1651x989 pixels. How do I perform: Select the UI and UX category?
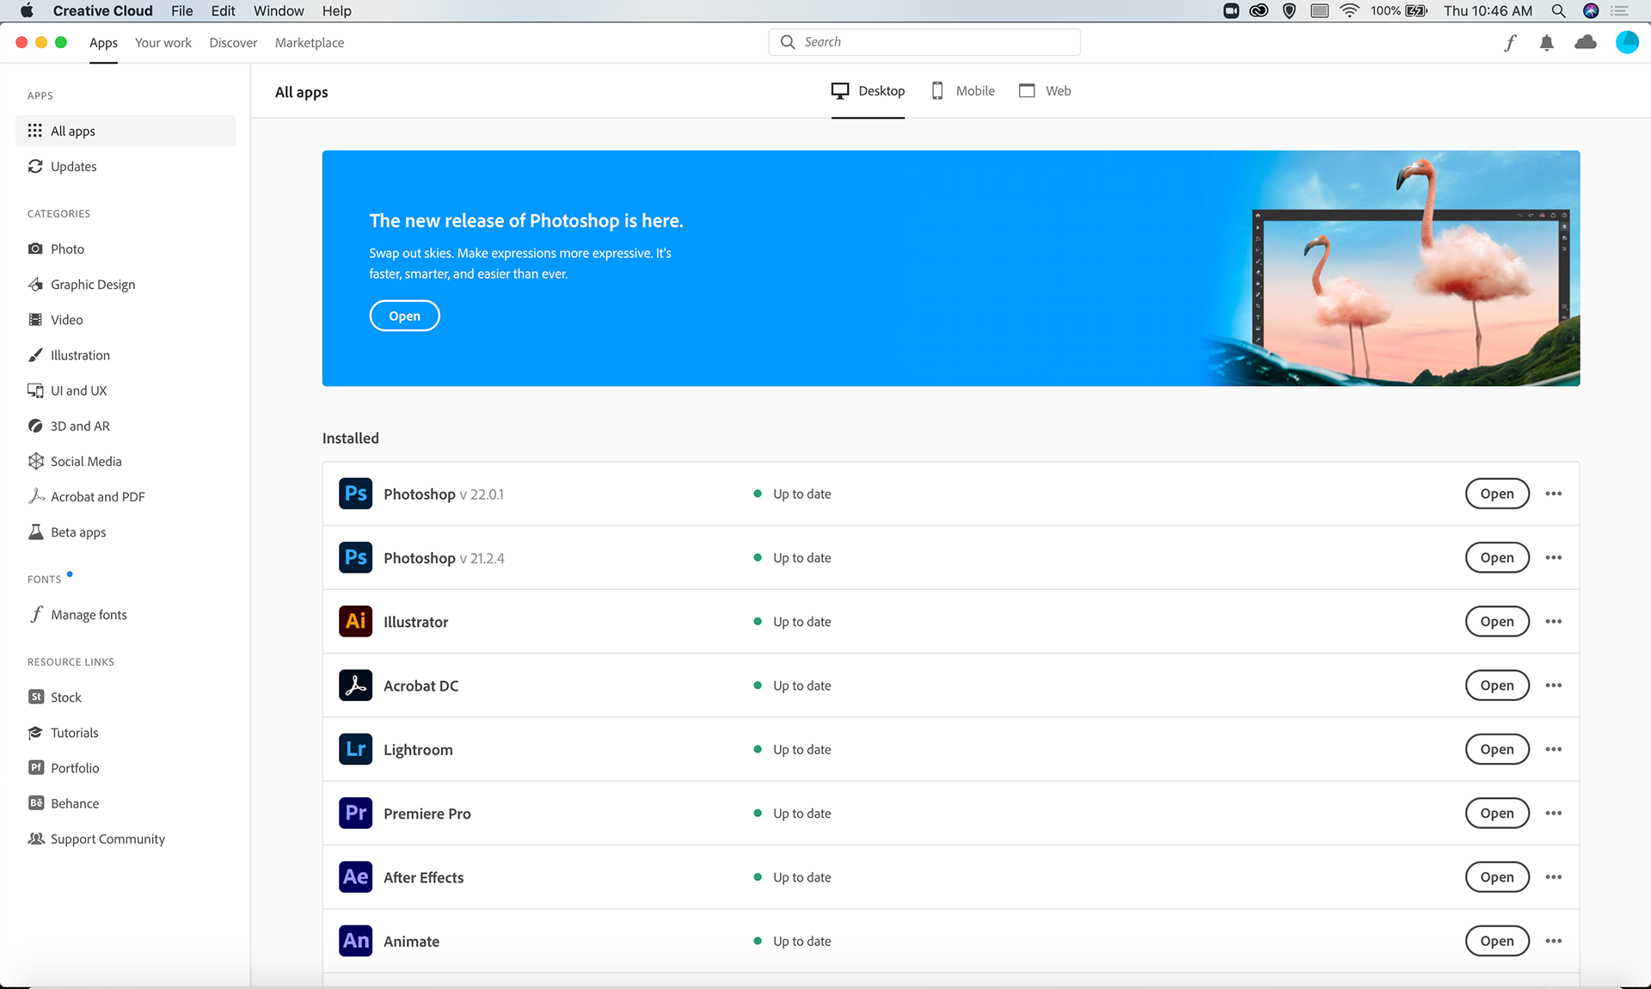click(x=126, y=390)
